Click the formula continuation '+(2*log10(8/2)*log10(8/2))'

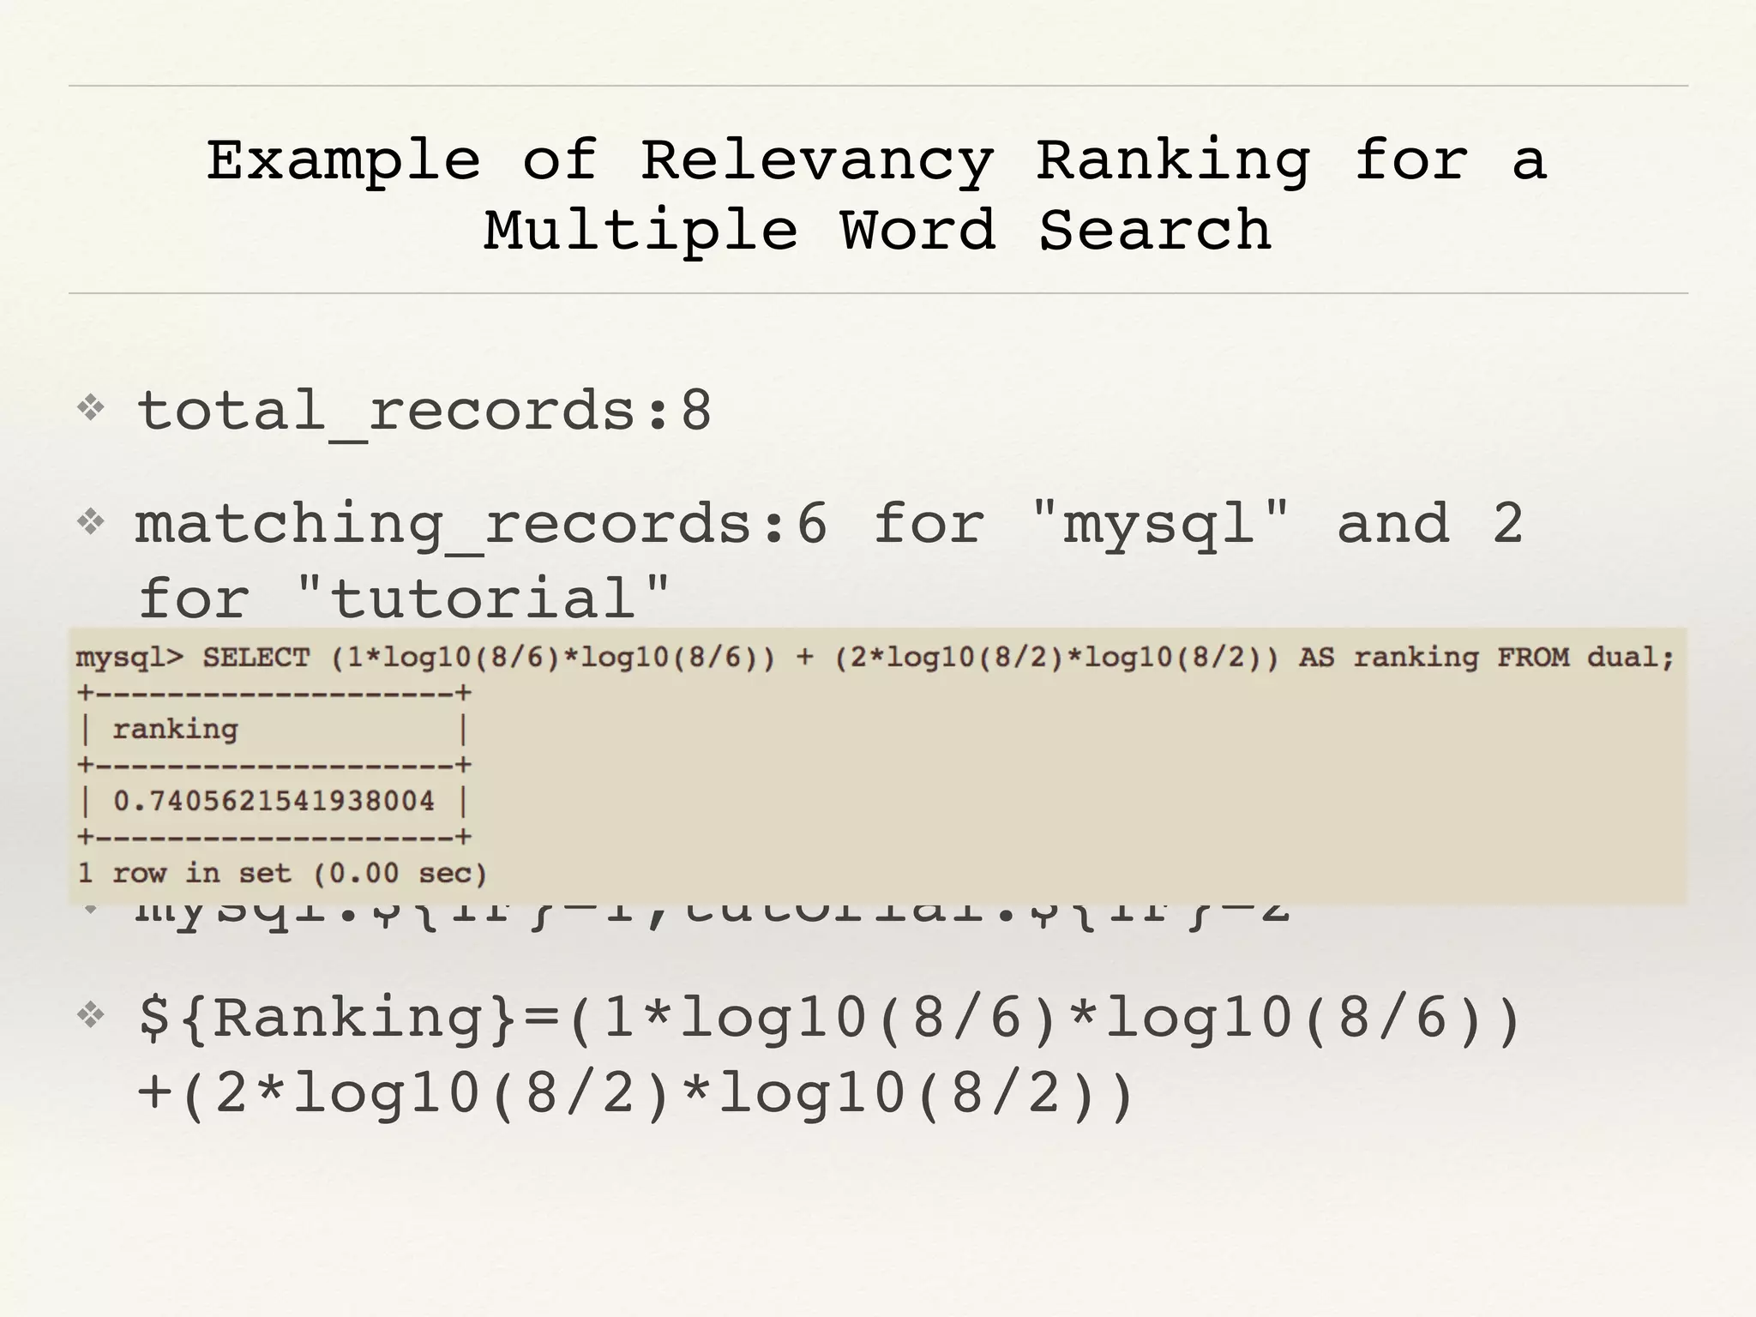tap(636, 1094)
